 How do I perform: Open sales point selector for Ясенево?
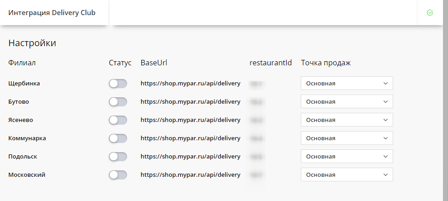coord(347,120)
